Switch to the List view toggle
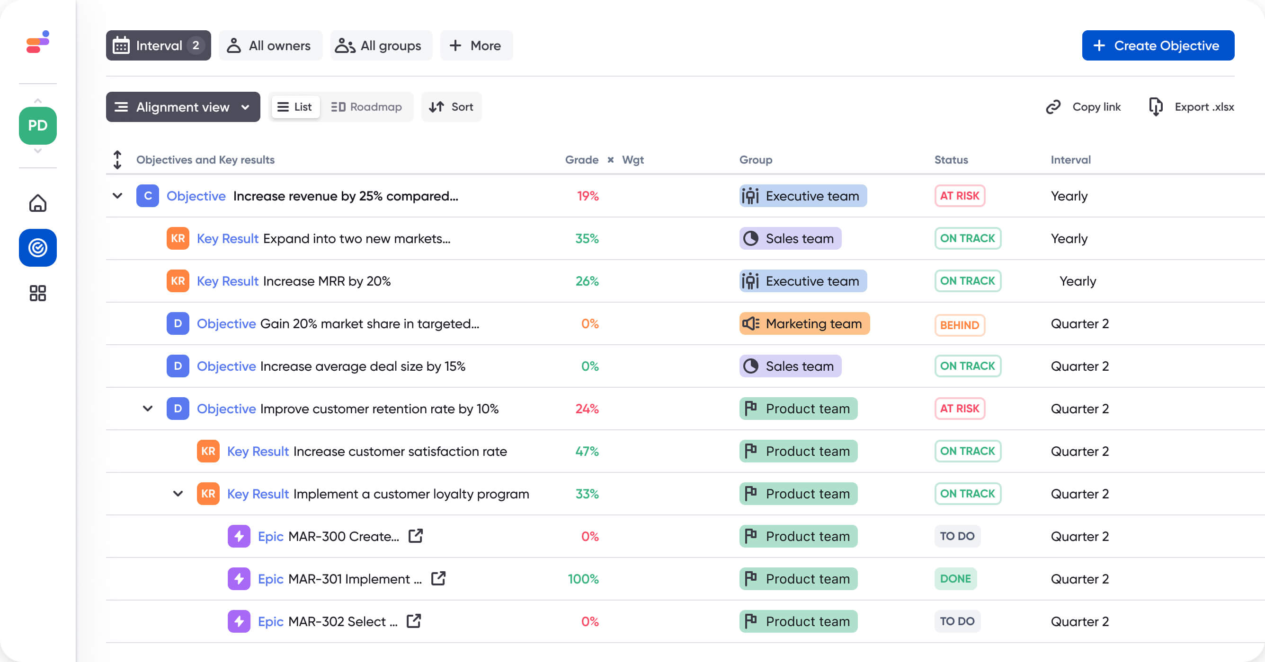1265x662 pixels. pyautogui.click(x=295, y=107)
